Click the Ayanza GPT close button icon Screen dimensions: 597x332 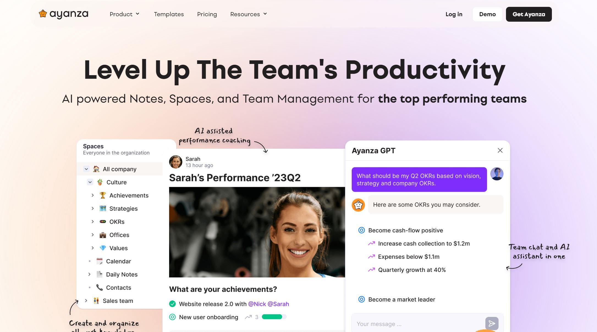pos(500,150)
